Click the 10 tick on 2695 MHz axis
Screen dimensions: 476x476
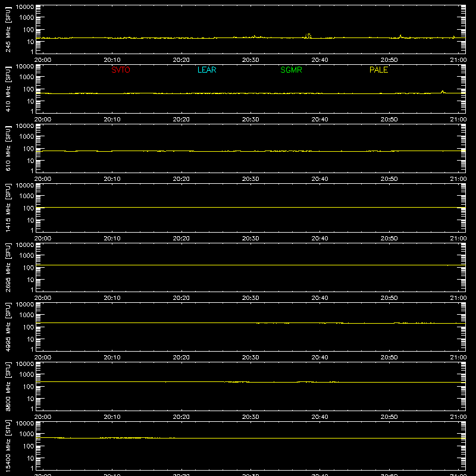(x=30, y=280)
